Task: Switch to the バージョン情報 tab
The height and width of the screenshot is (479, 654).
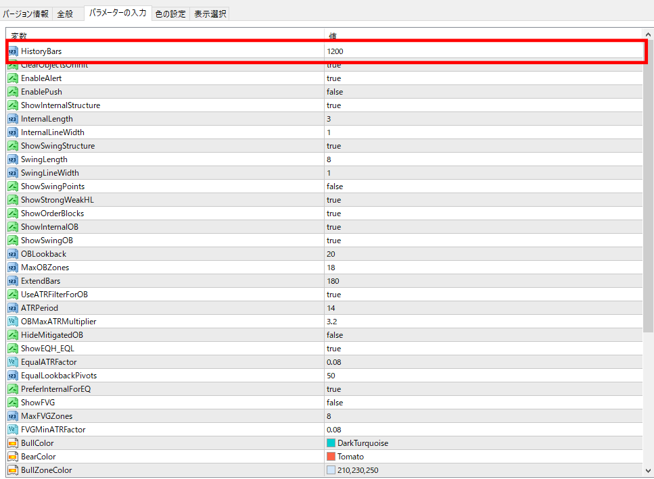Action: point(26,14)
